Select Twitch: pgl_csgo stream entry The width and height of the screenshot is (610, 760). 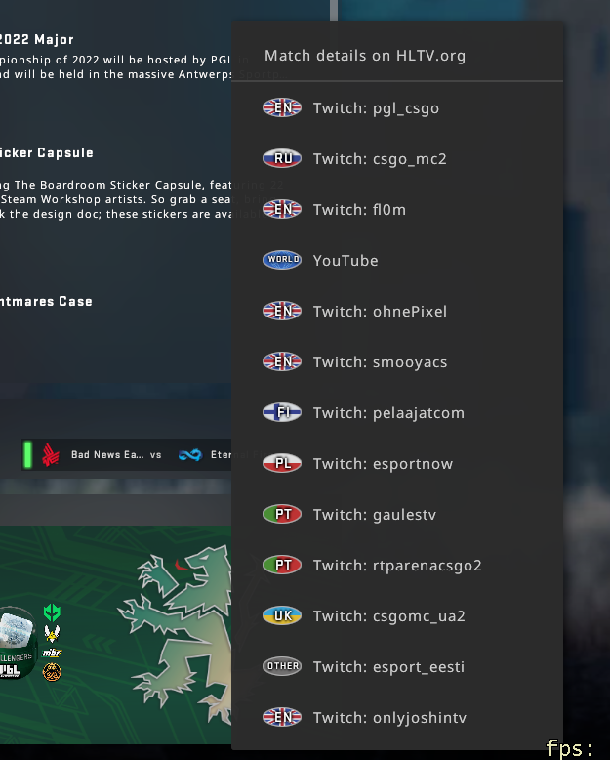pos(397,108)
